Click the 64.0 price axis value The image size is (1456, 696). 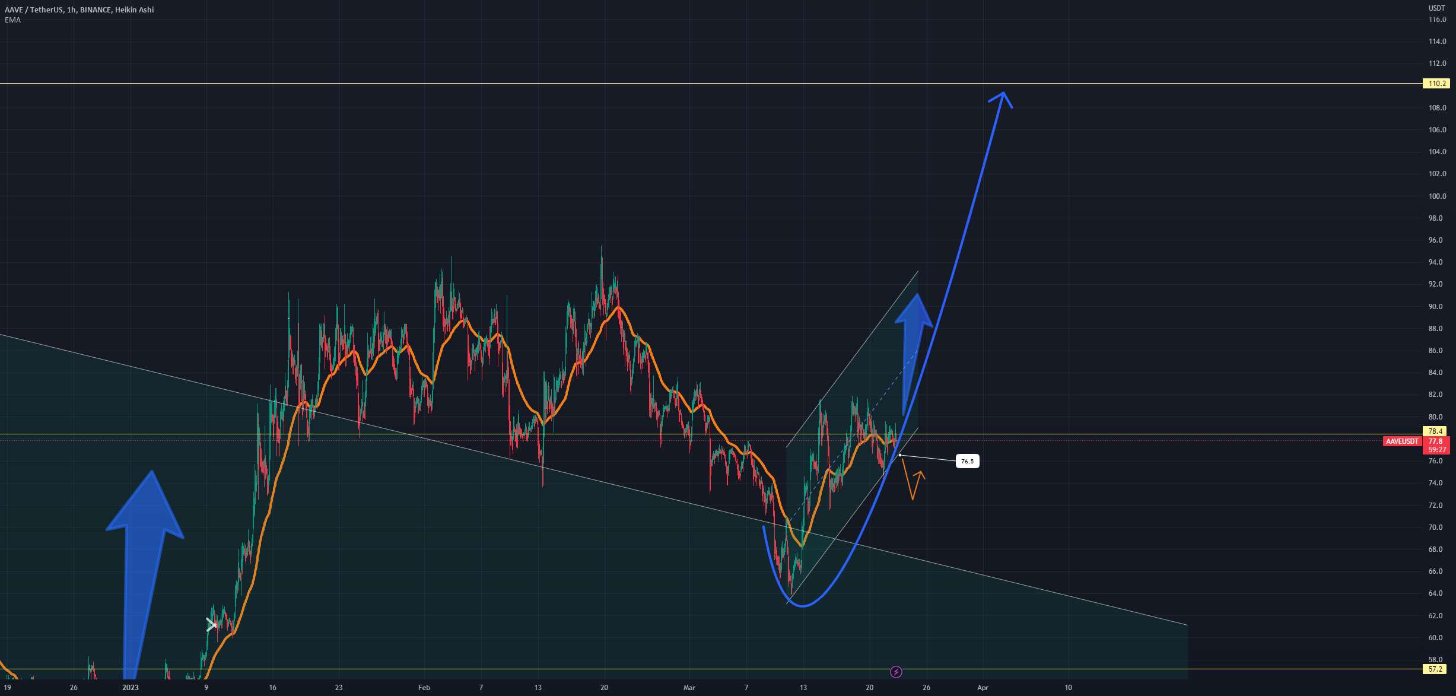(1435, 593)
